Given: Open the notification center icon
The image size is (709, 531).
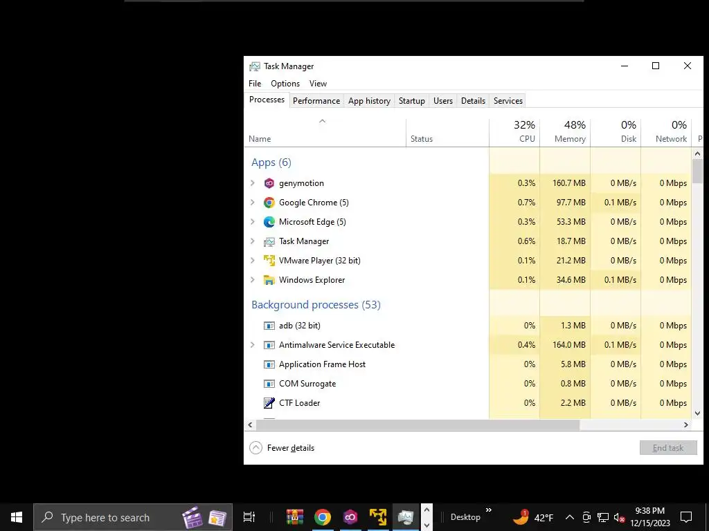Looking at the screenshot, I should pyautogui.click(x=686, y=517).
